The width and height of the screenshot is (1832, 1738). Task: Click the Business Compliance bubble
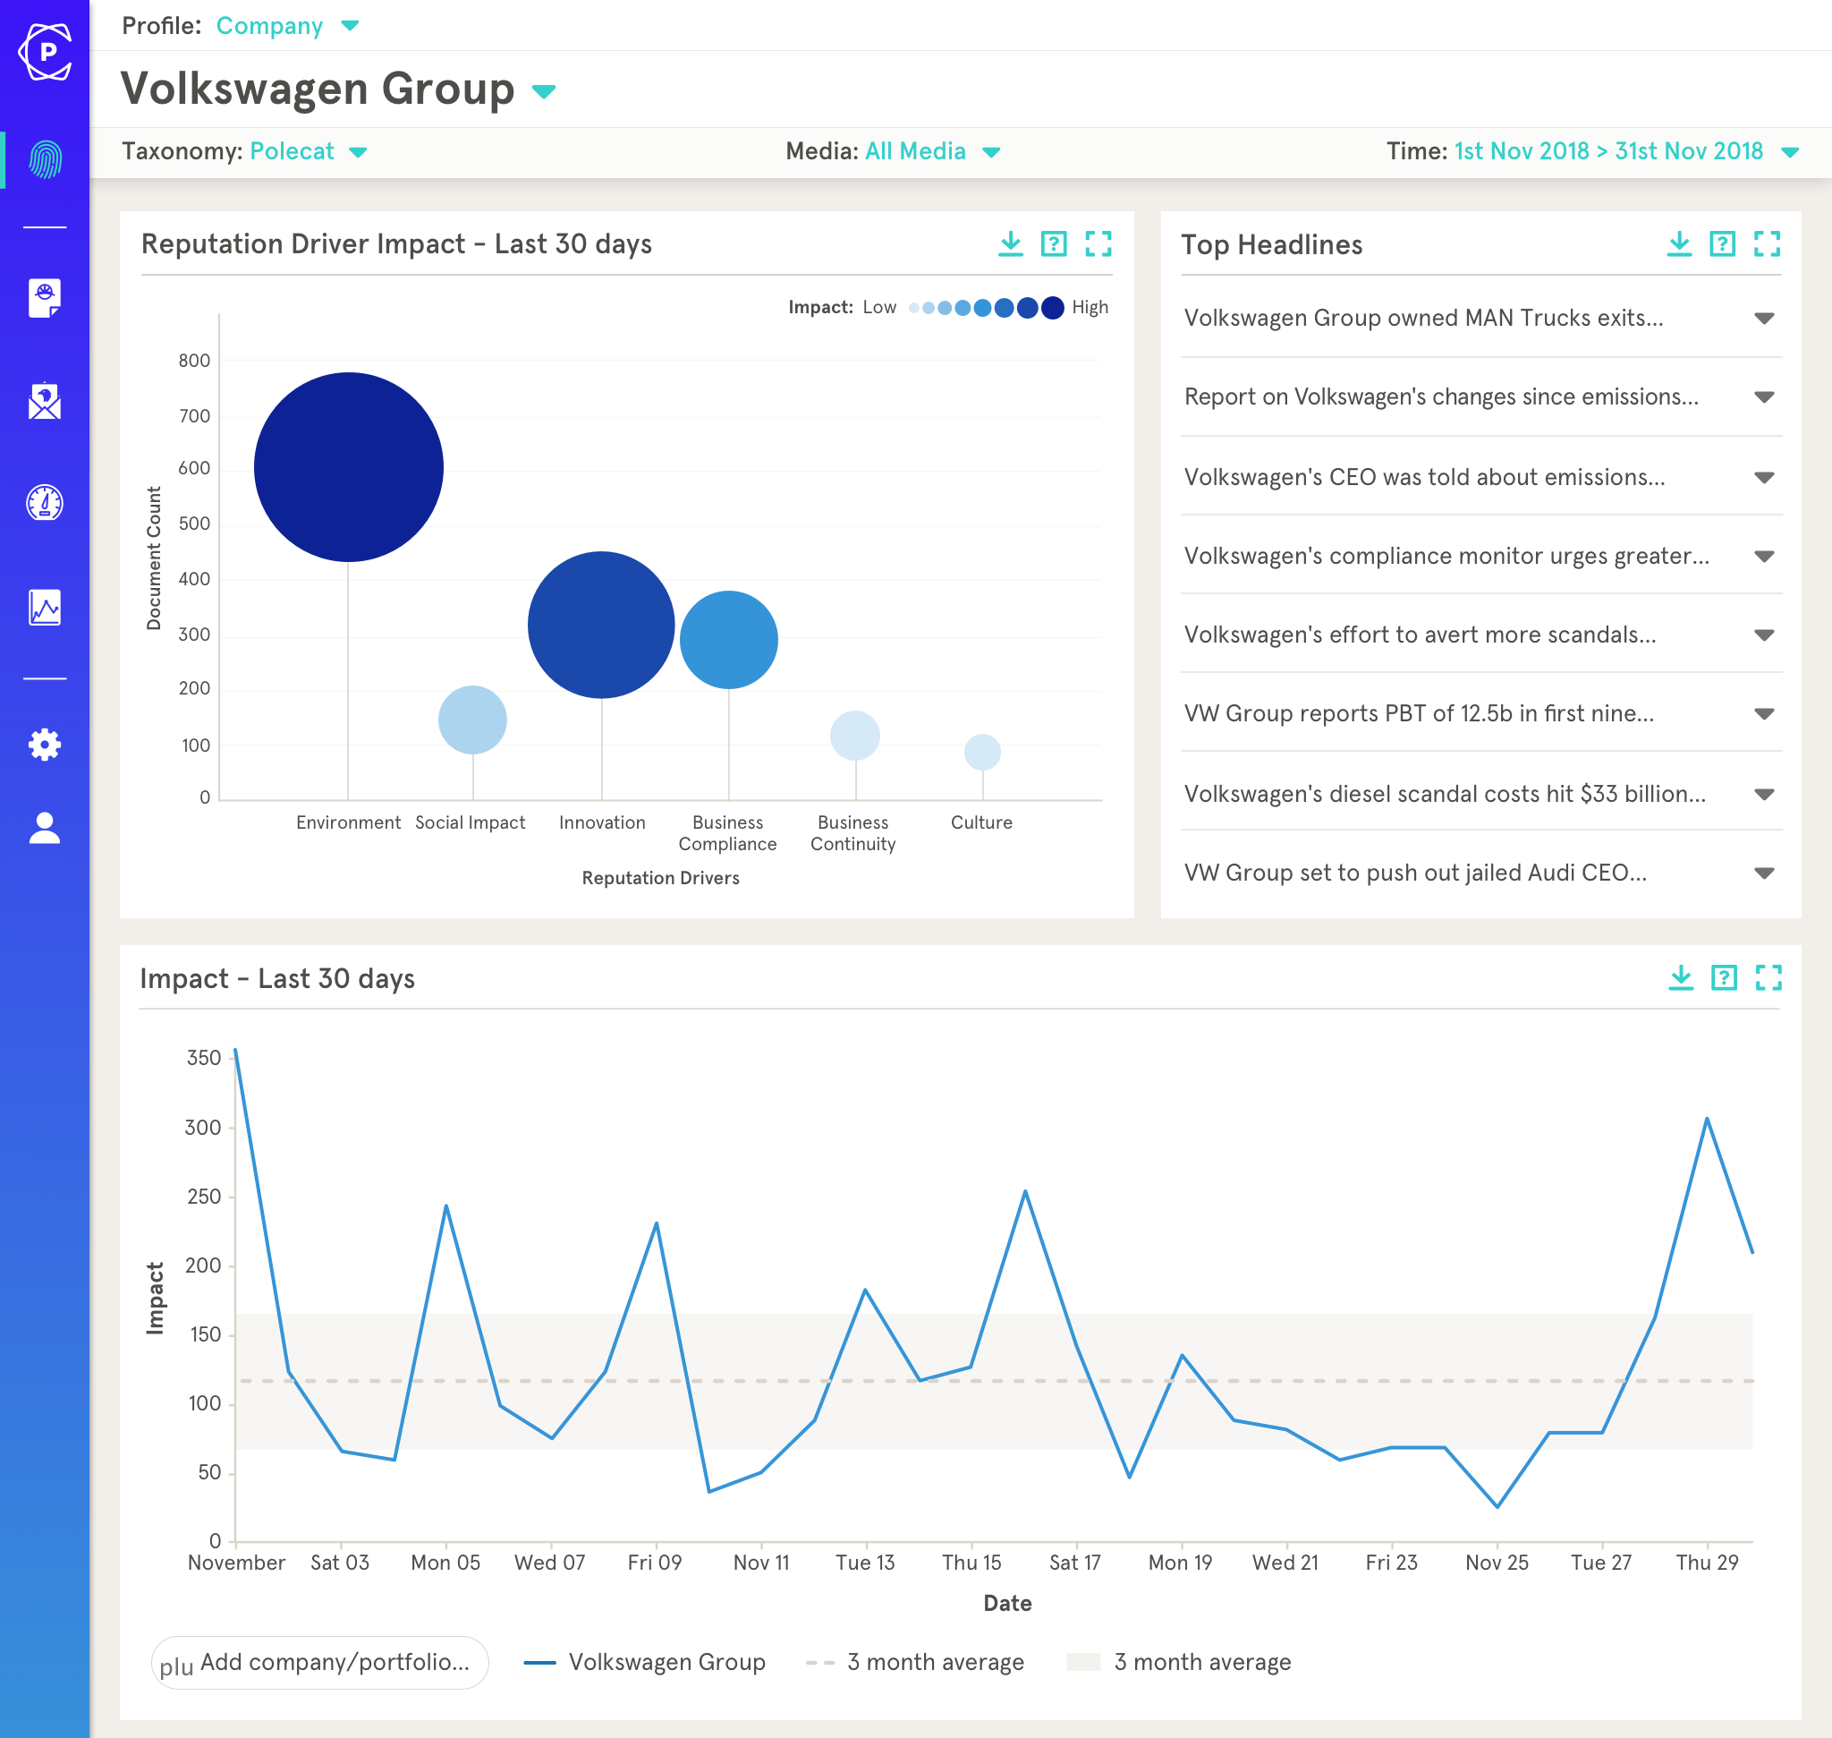tap(729, 640)
